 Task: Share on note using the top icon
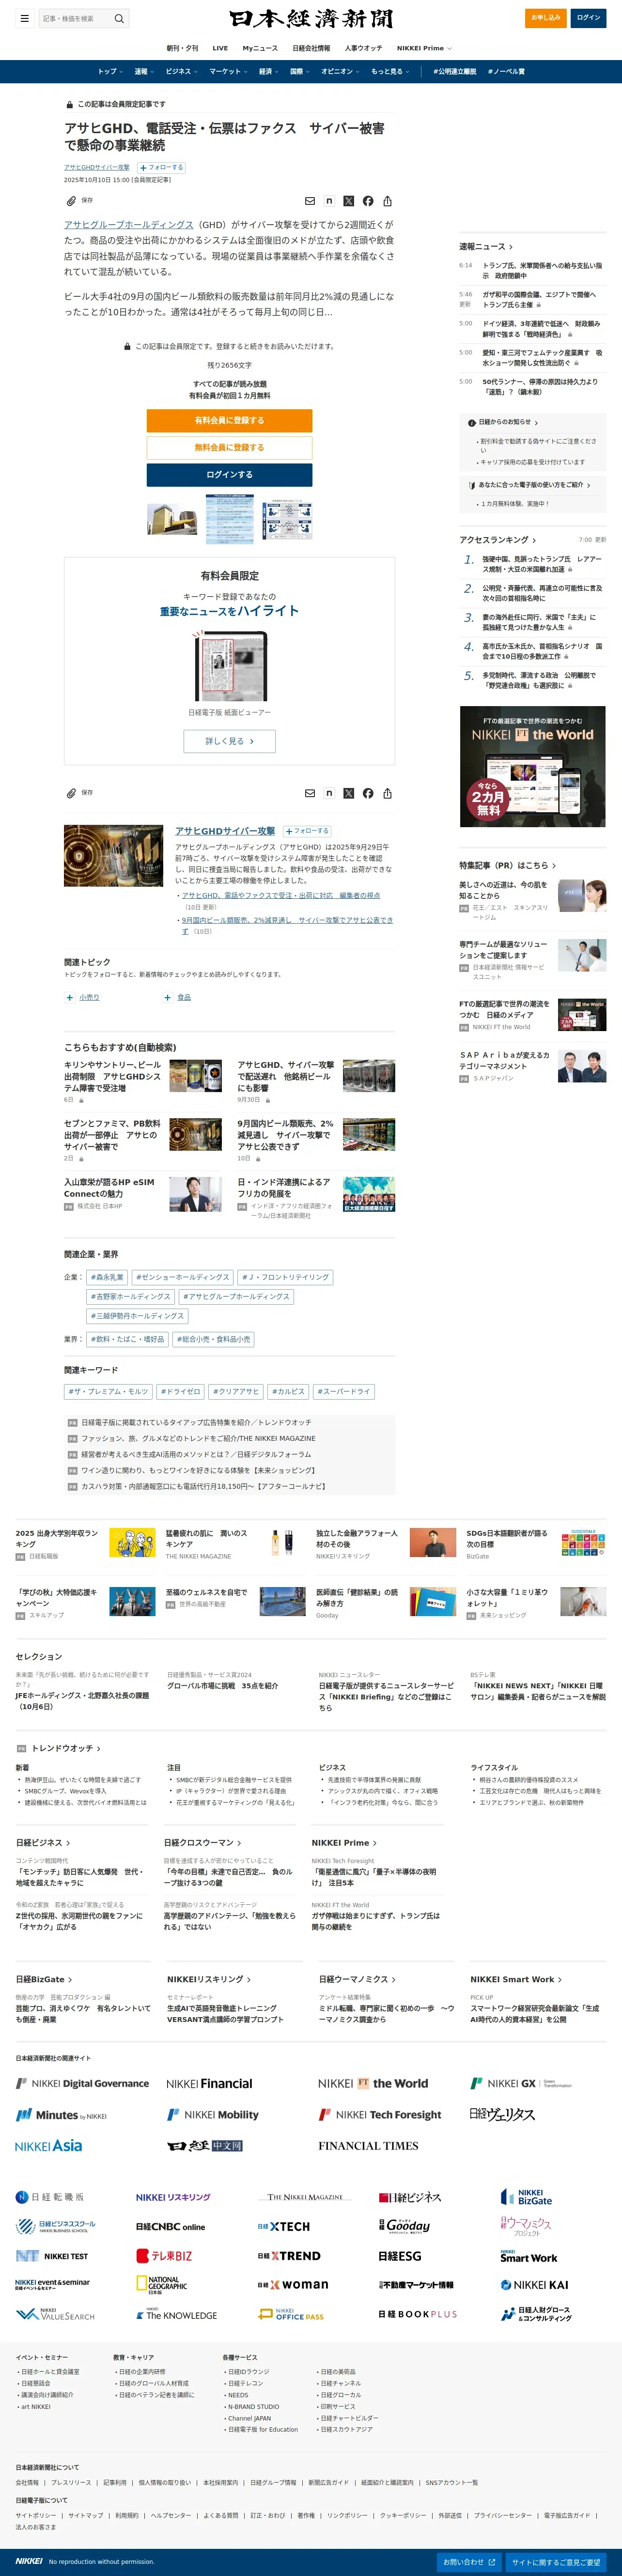click(329, 201)
